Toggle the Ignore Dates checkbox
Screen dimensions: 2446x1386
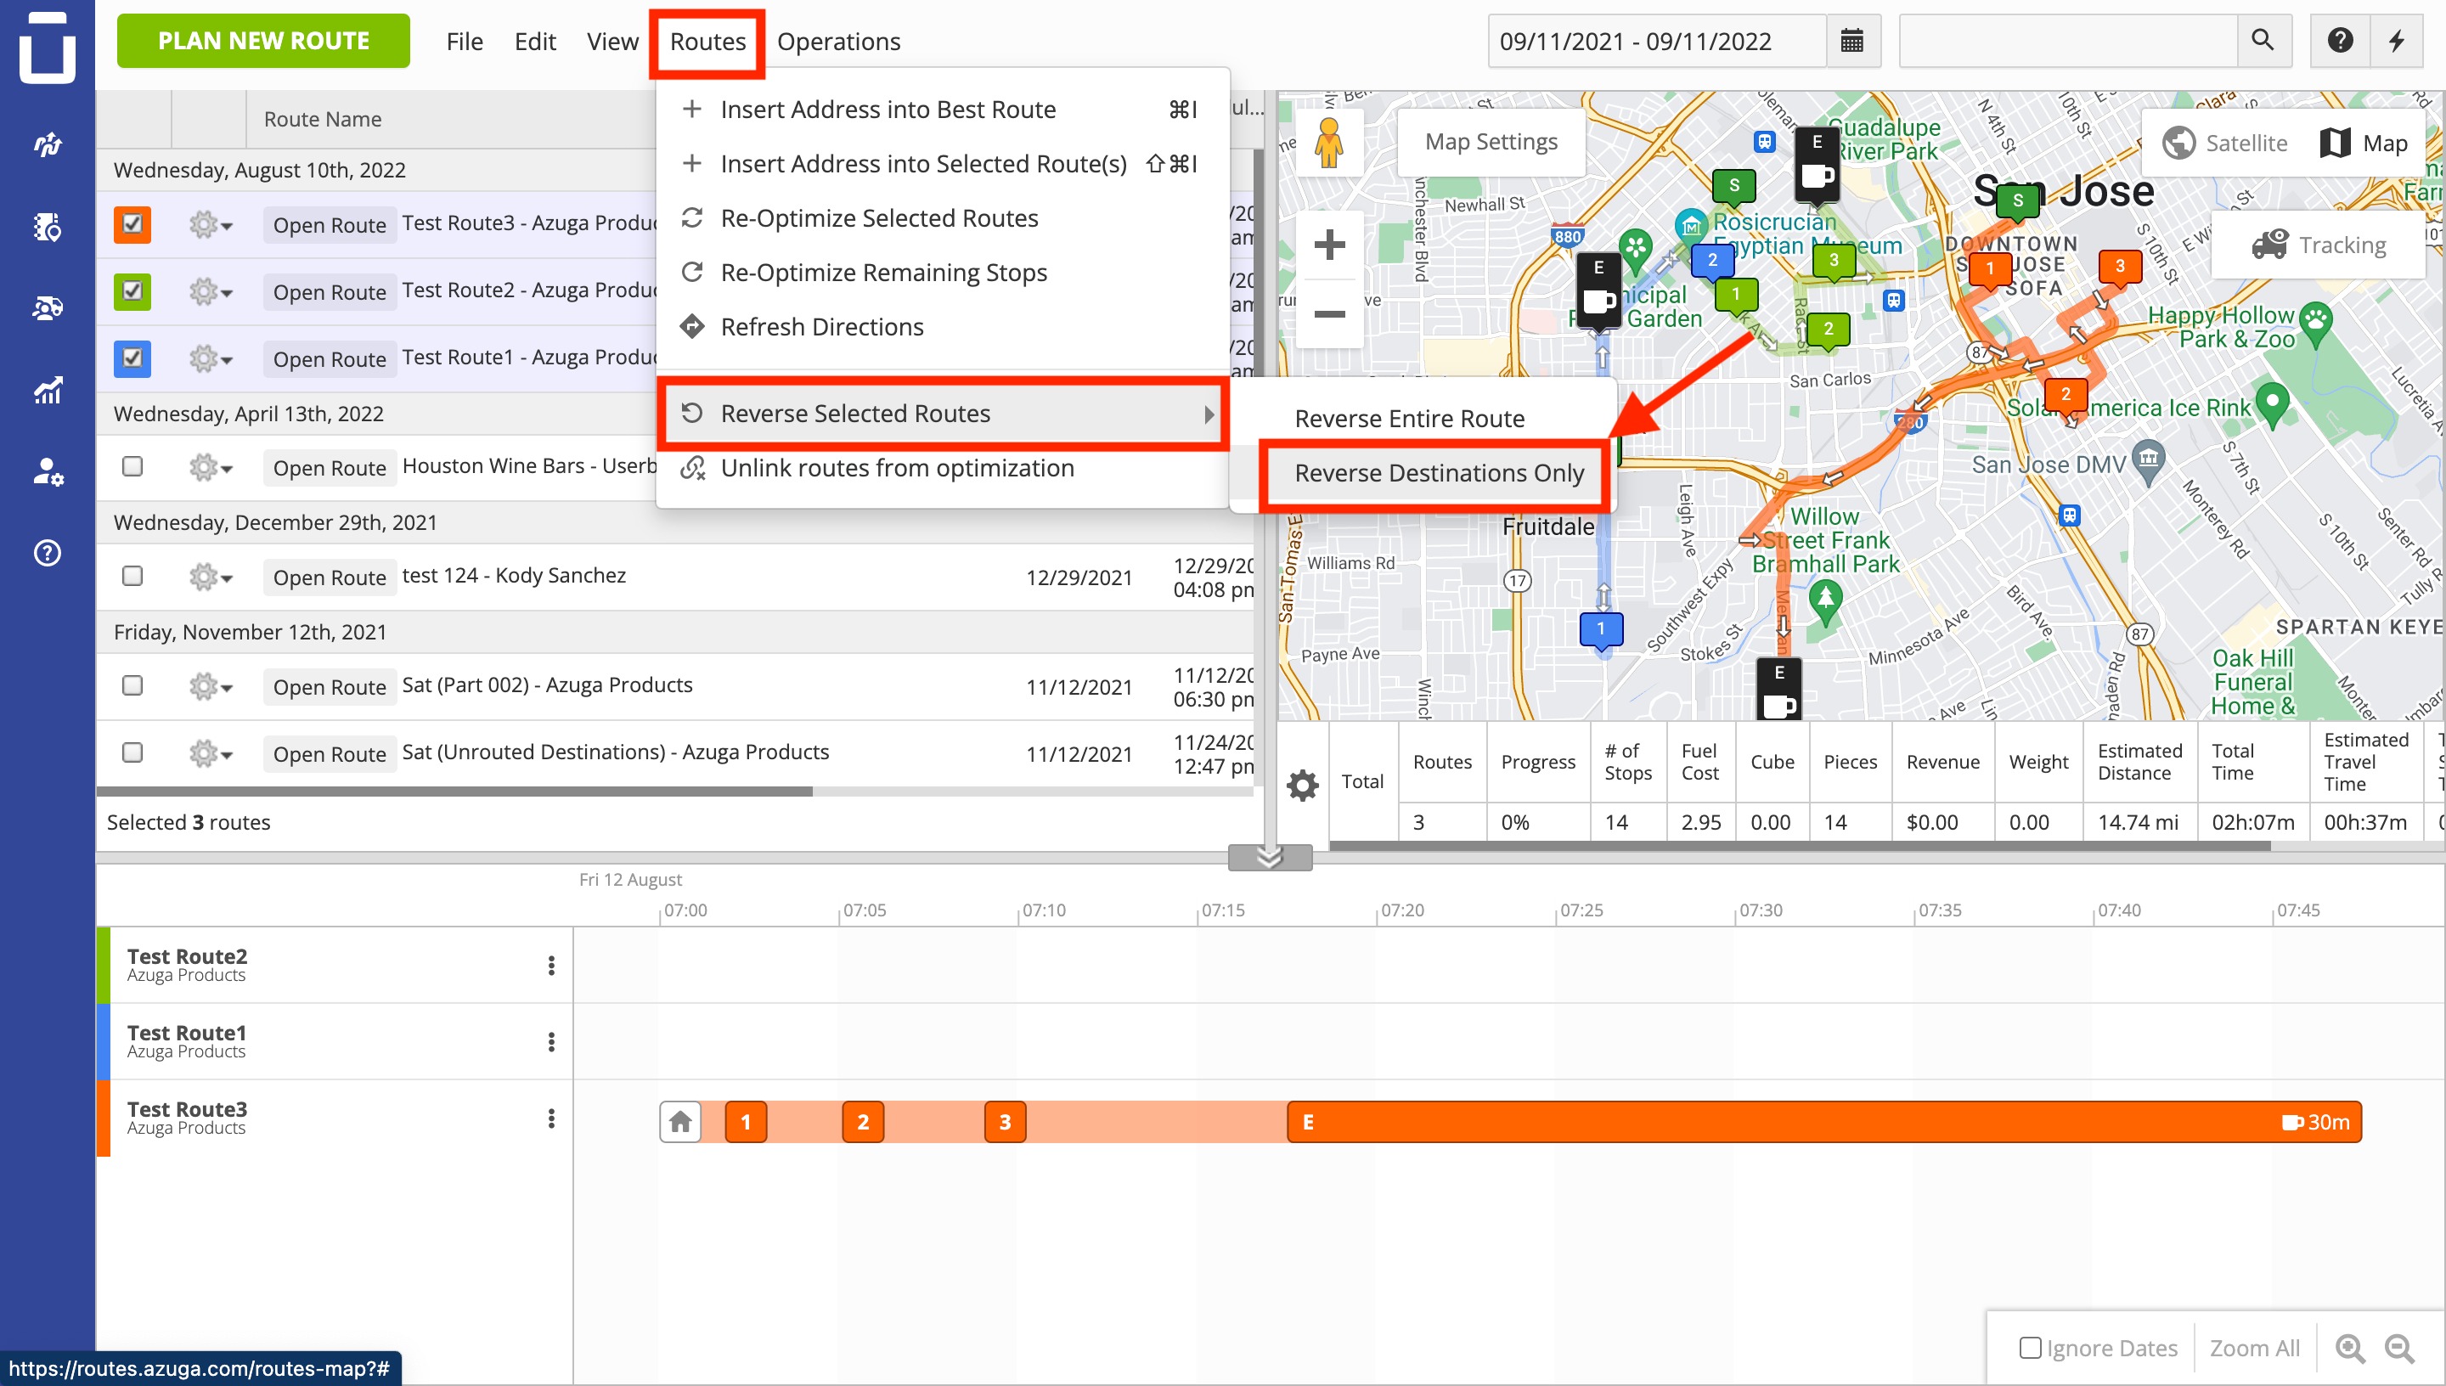2030,1348
